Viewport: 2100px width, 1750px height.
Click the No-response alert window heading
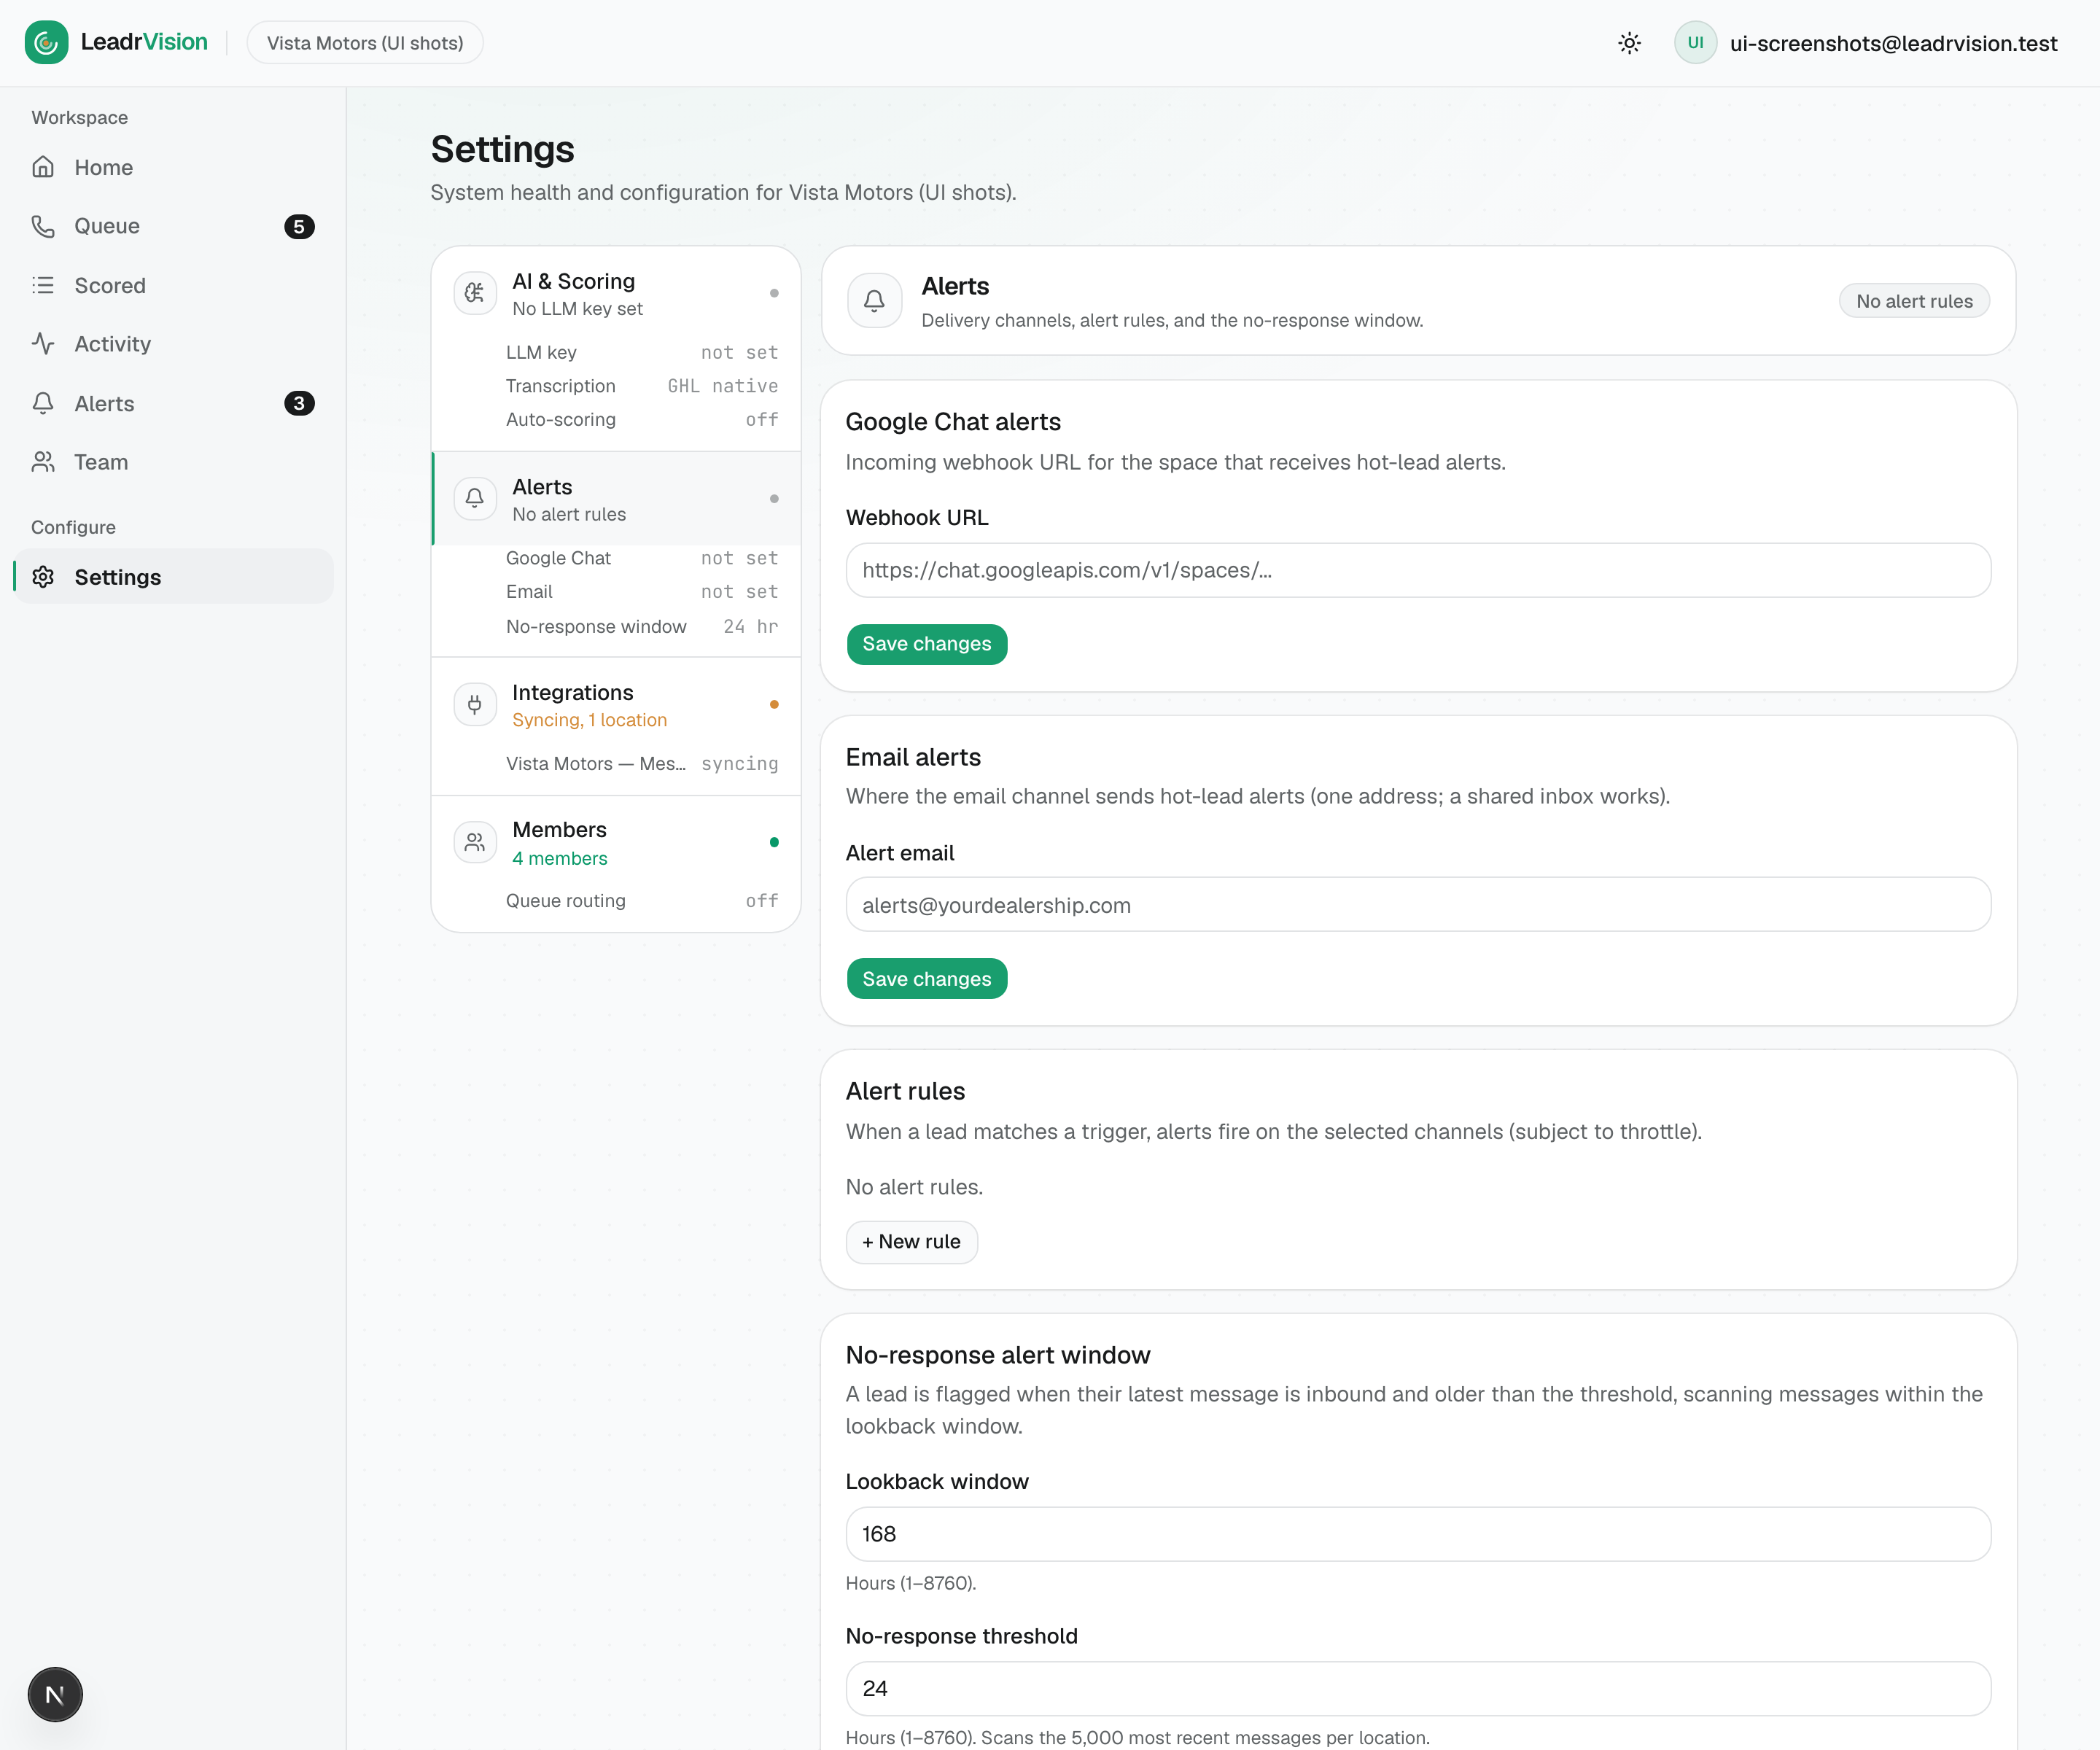pyautogui.click(x=998, y=1355)
